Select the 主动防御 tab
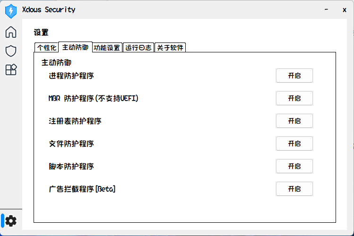Screen dimensions: 354x236 (x=75, y=47)
